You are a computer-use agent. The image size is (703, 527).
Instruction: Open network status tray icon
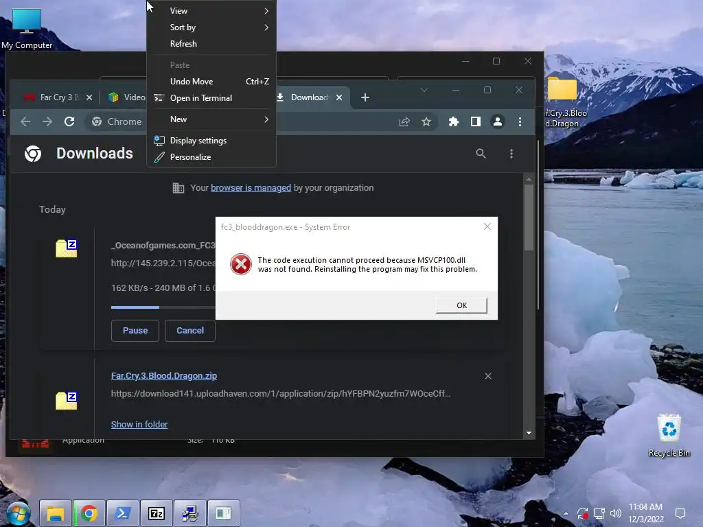coord(599,513)
